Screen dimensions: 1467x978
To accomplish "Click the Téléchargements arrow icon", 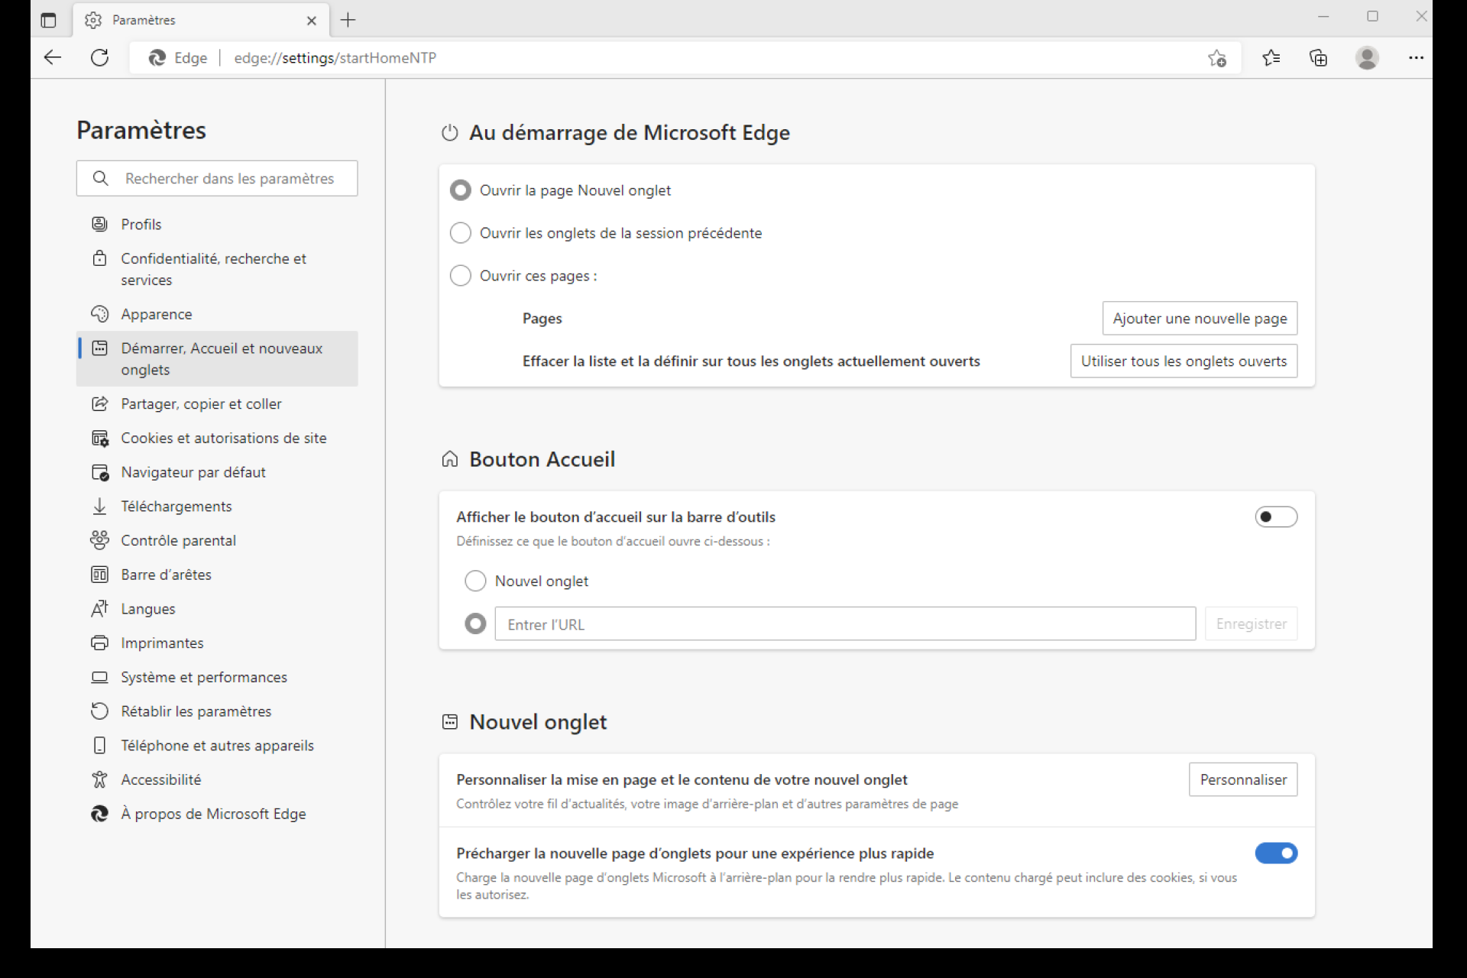I will [x=99, y=506].
